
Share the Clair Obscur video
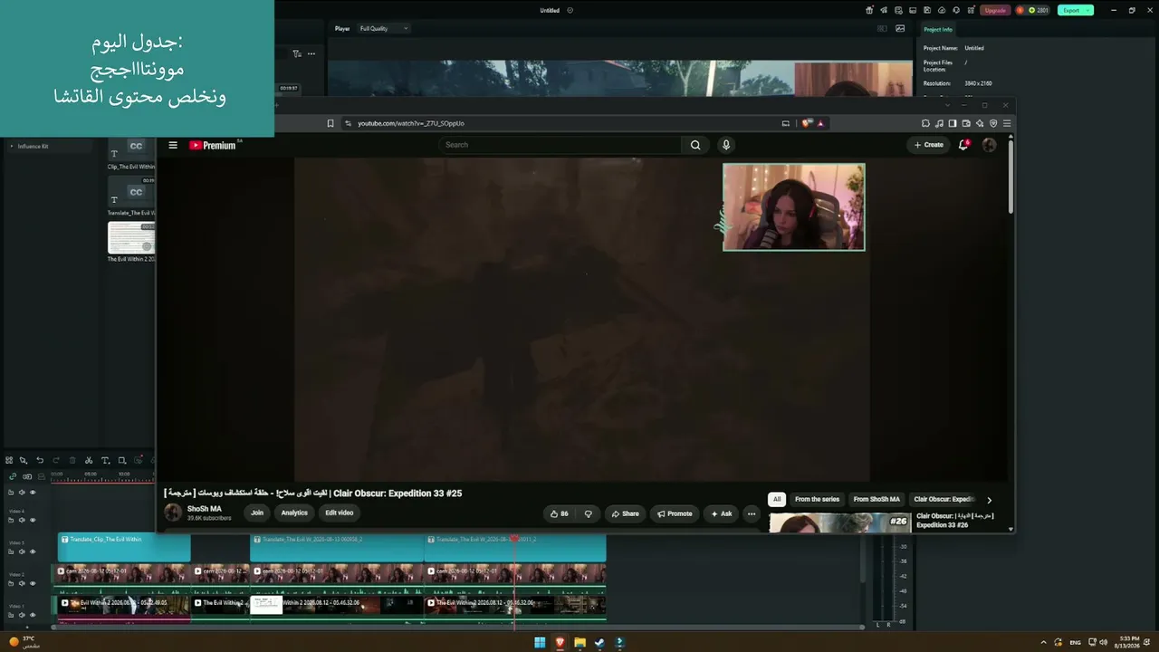(625, 513)
